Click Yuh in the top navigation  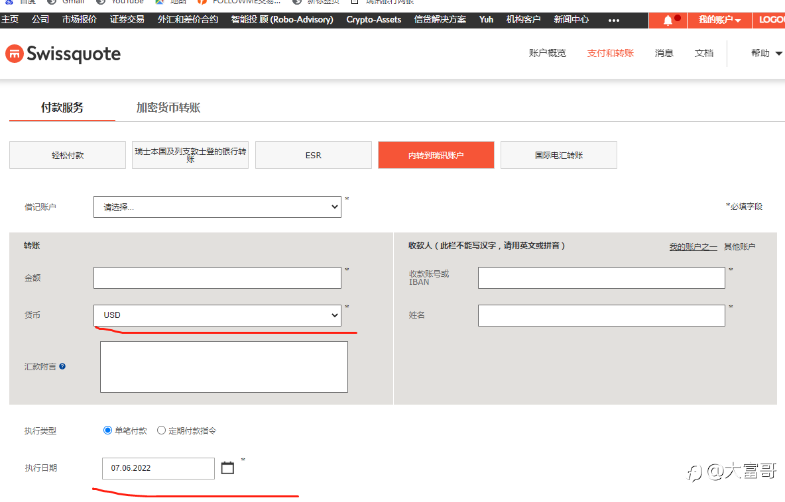pyautogui.click(x=486, y=19)
